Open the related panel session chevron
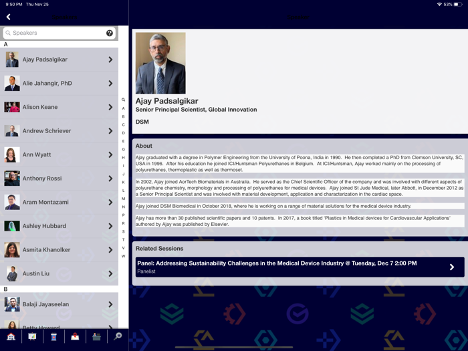This screenshot has height=351, width=468. 452,267
